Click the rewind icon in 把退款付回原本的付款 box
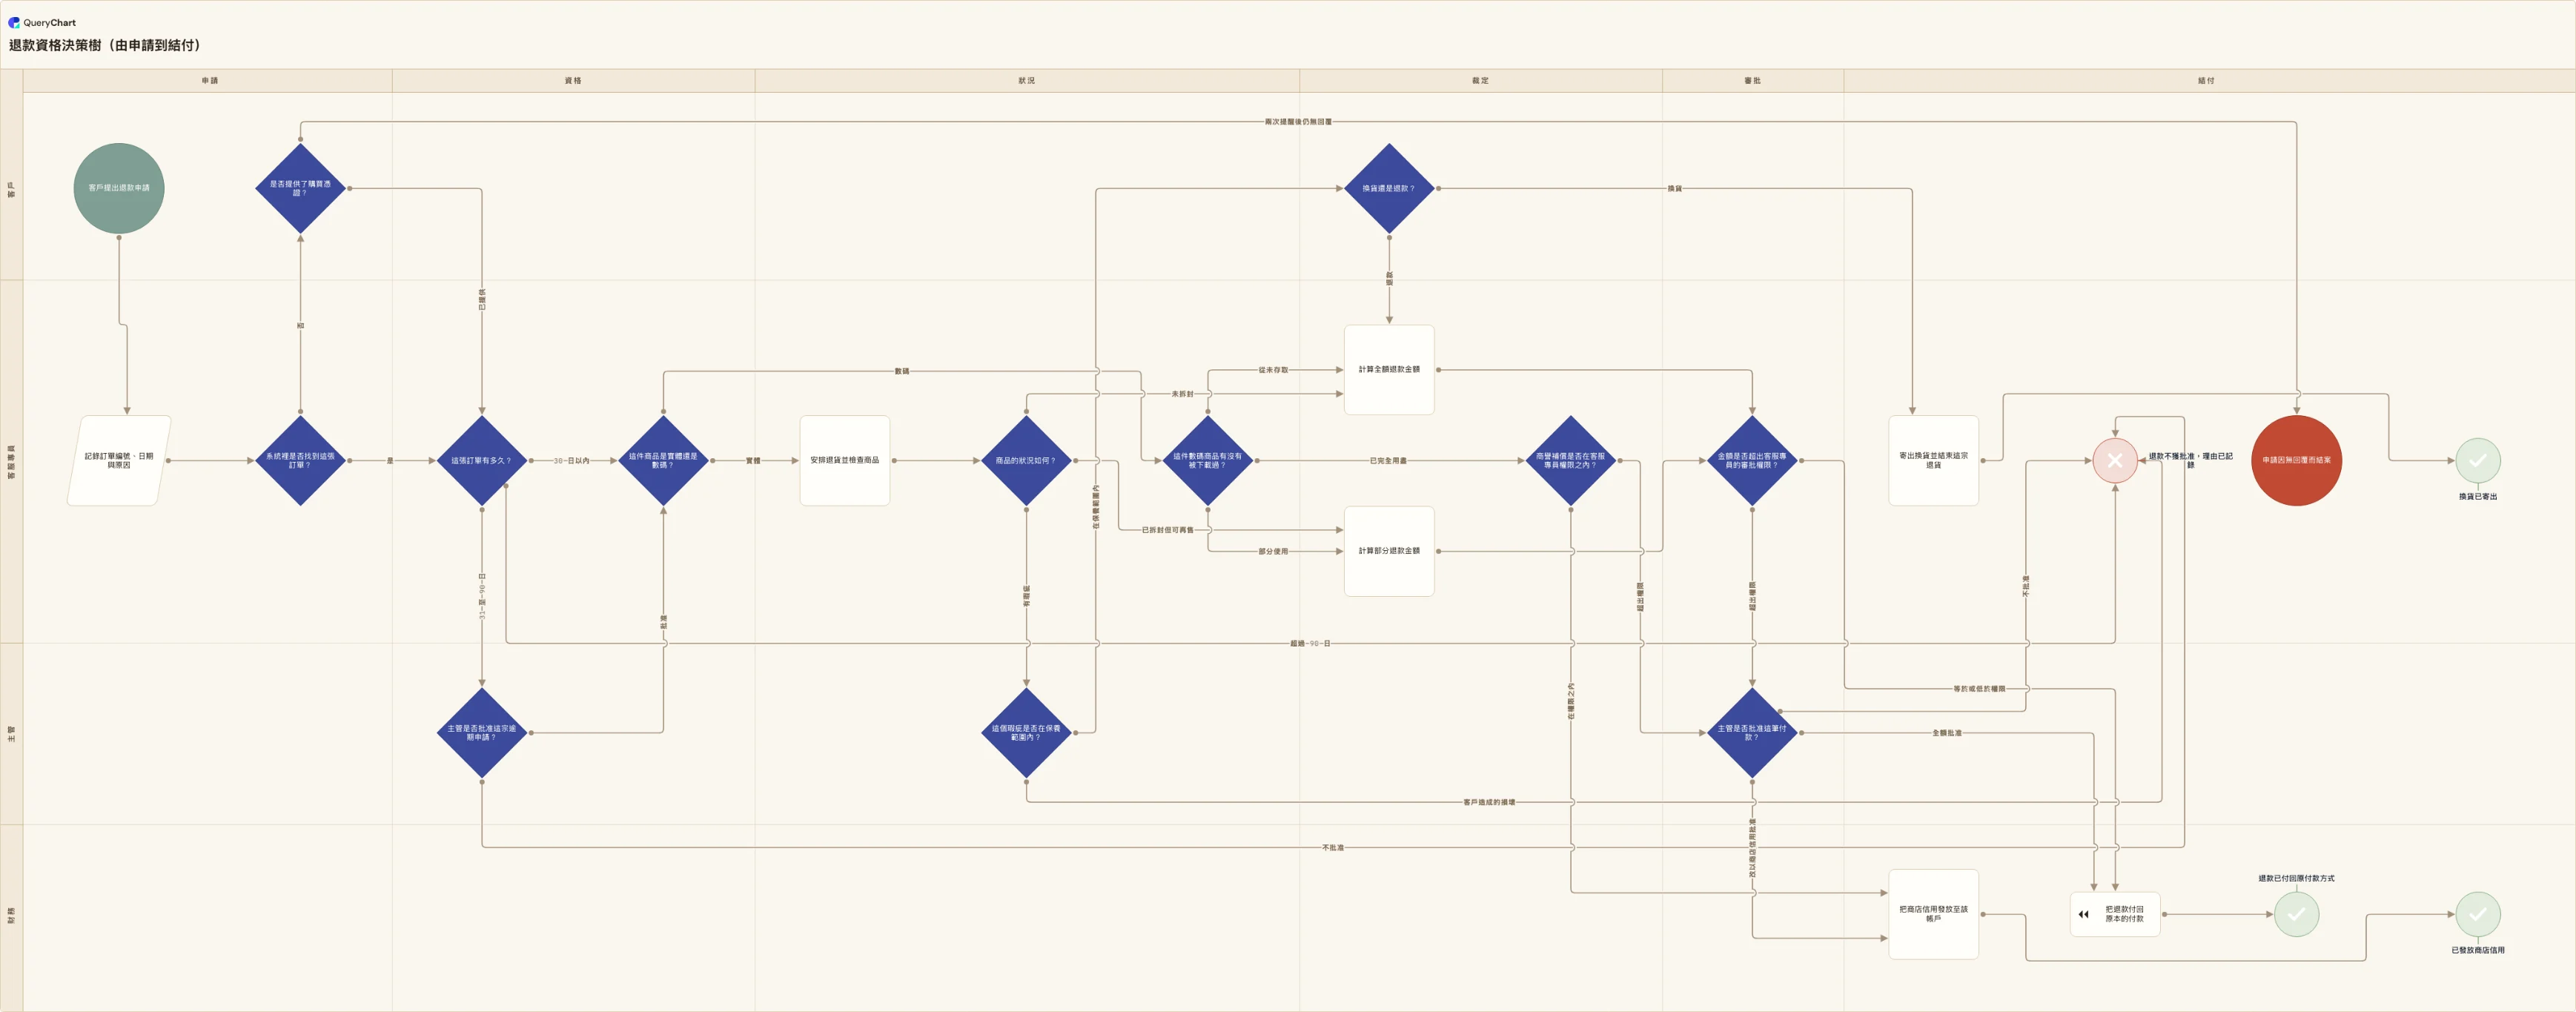The width and height of the screenshot is (2576, 1012). pos(2084,914)
